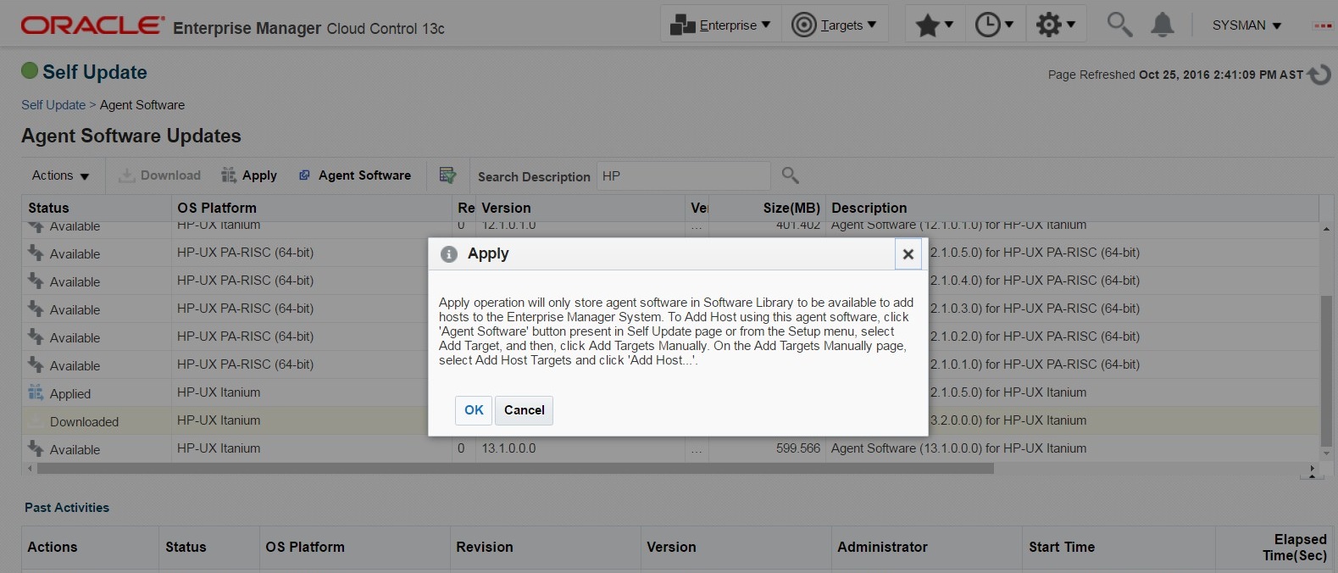Open the Actions dropdown menu

coord(60,175)
